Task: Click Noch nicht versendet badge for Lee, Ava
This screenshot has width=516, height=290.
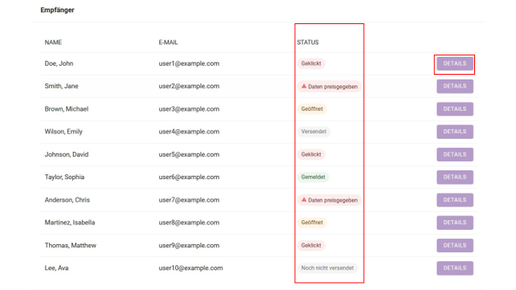Action: click(x=327, y=268)
